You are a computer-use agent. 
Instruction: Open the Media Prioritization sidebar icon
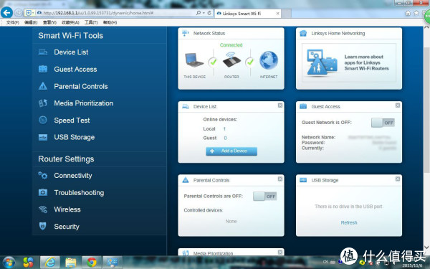click(43, 103)
